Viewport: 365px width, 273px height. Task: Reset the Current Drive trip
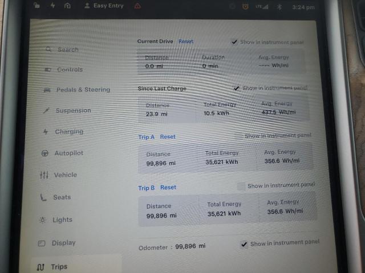pos(186,42)
